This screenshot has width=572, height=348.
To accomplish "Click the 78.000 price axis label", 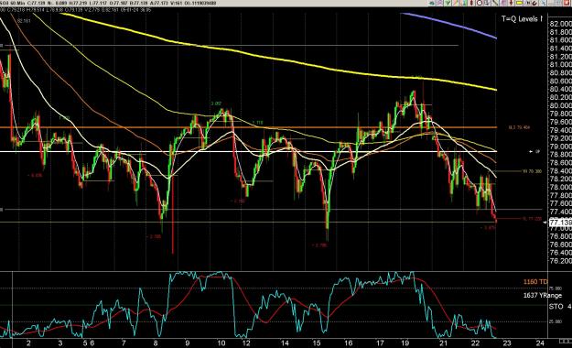I will (560, 187).
